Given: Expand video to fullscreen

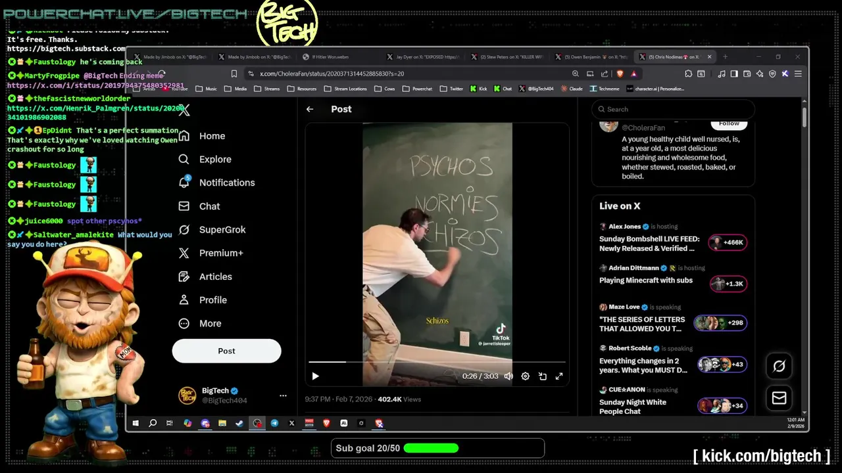Looking at the screenshot, I should tap(559, 376).
